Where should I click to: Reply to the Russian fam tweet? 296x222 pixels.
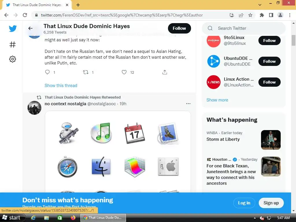coord(47,72)
